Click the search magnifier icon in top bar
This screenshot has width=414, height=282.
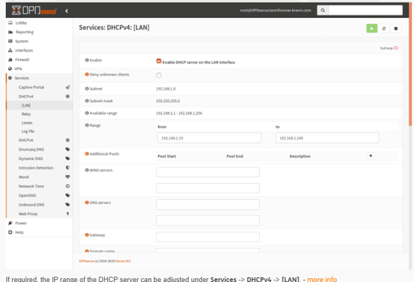(x=322, y=11)
